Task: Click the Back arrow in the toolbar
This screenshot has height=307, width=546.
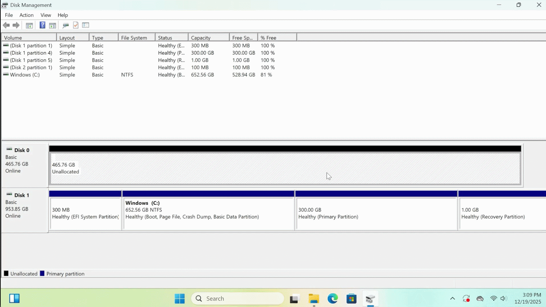Action: pyautogui.click(x=6, y=25)
